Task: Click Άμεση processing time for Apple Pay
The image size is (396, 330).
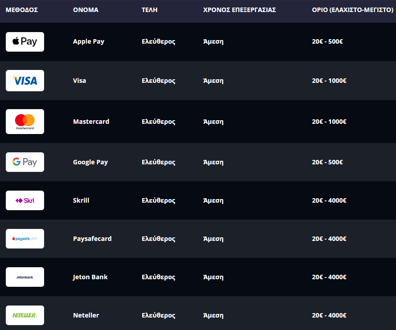Action: tap(213, 42)
